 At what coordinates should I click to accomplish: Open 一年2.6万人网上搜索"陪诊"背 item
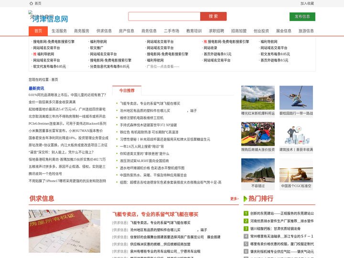pos(142,147)
